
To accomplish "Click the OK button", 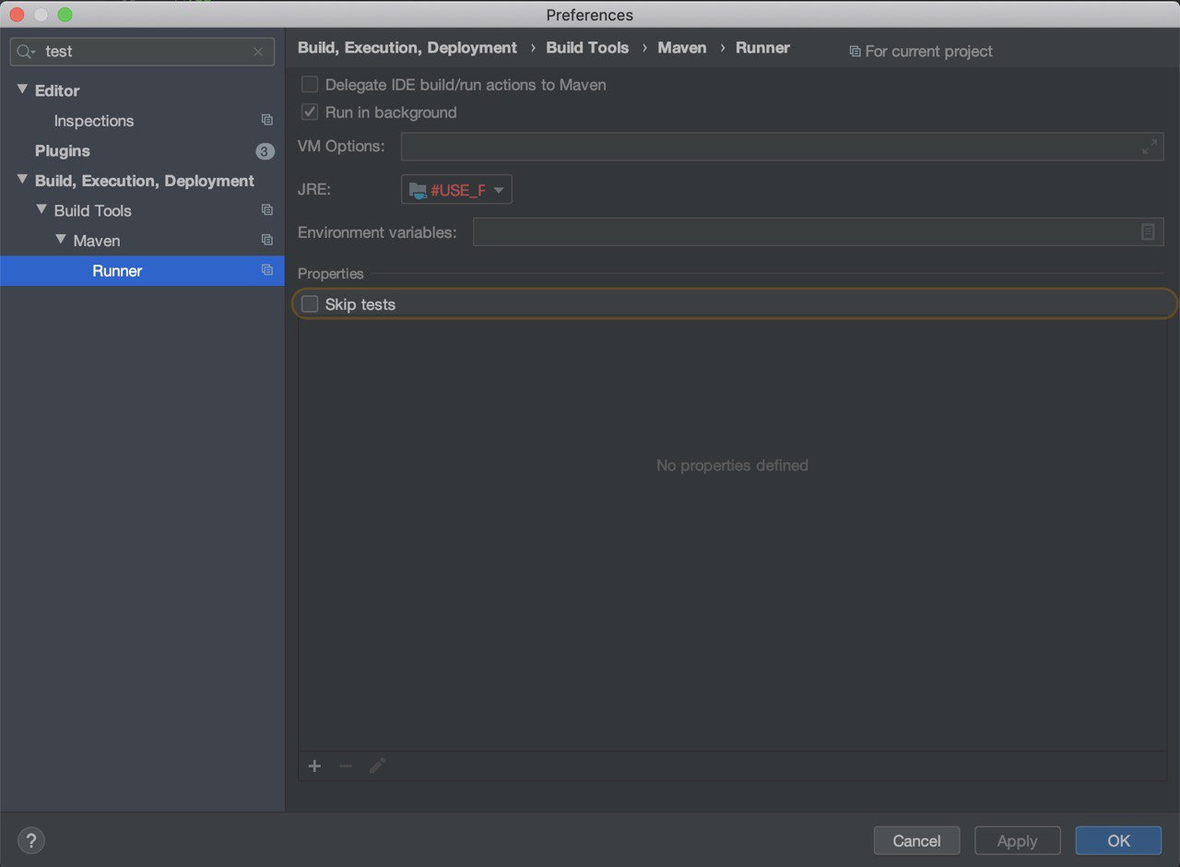I will coord(1119,840).
